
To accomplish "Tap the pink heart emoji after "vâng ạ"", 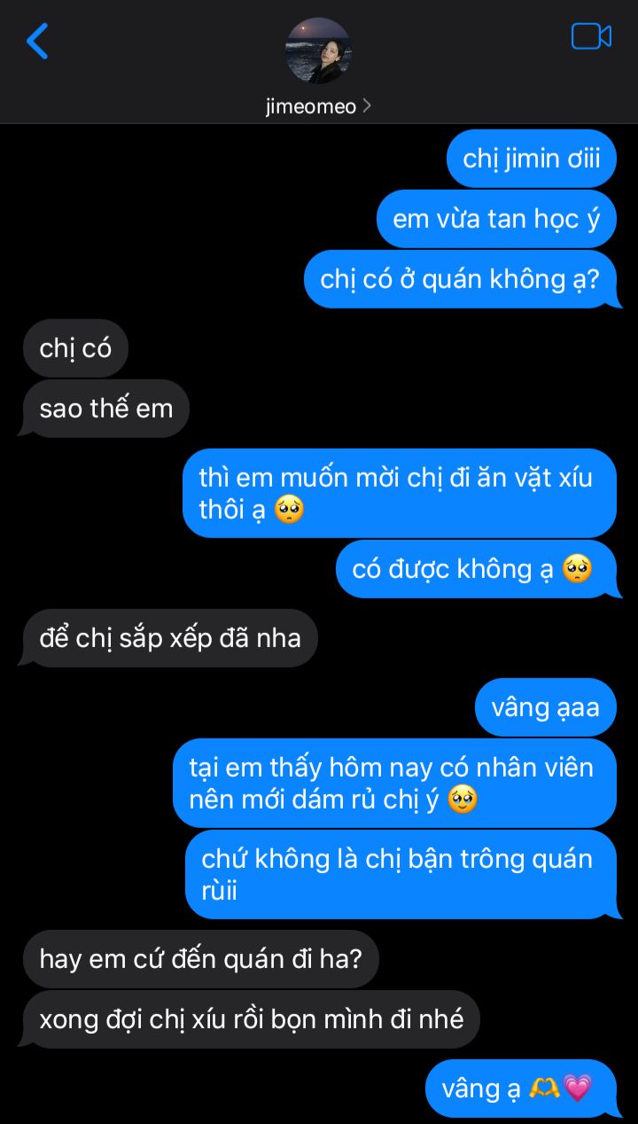I will point(577,1089).
